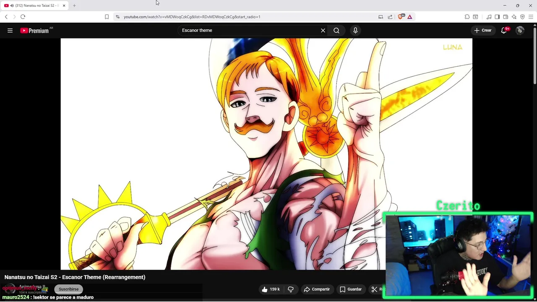The width and height of the screenshot is (537, 302).
Task: Toggle the browser sidebar panel
Action: (497, 17)
